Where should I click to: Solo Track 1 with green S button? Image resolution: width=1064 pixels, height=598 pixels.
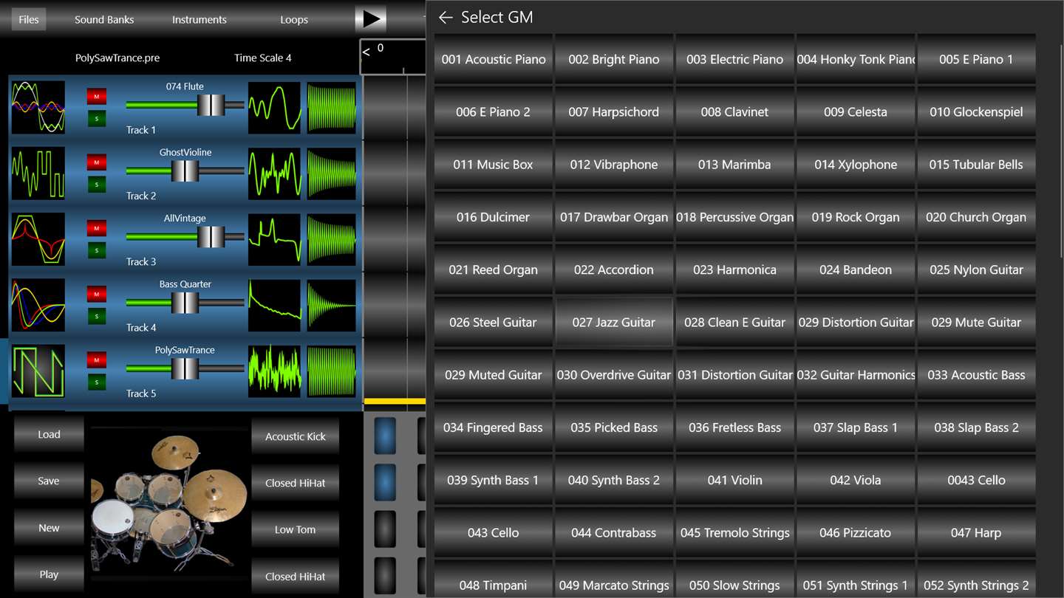pyautogui.click(x=97, y=119)
